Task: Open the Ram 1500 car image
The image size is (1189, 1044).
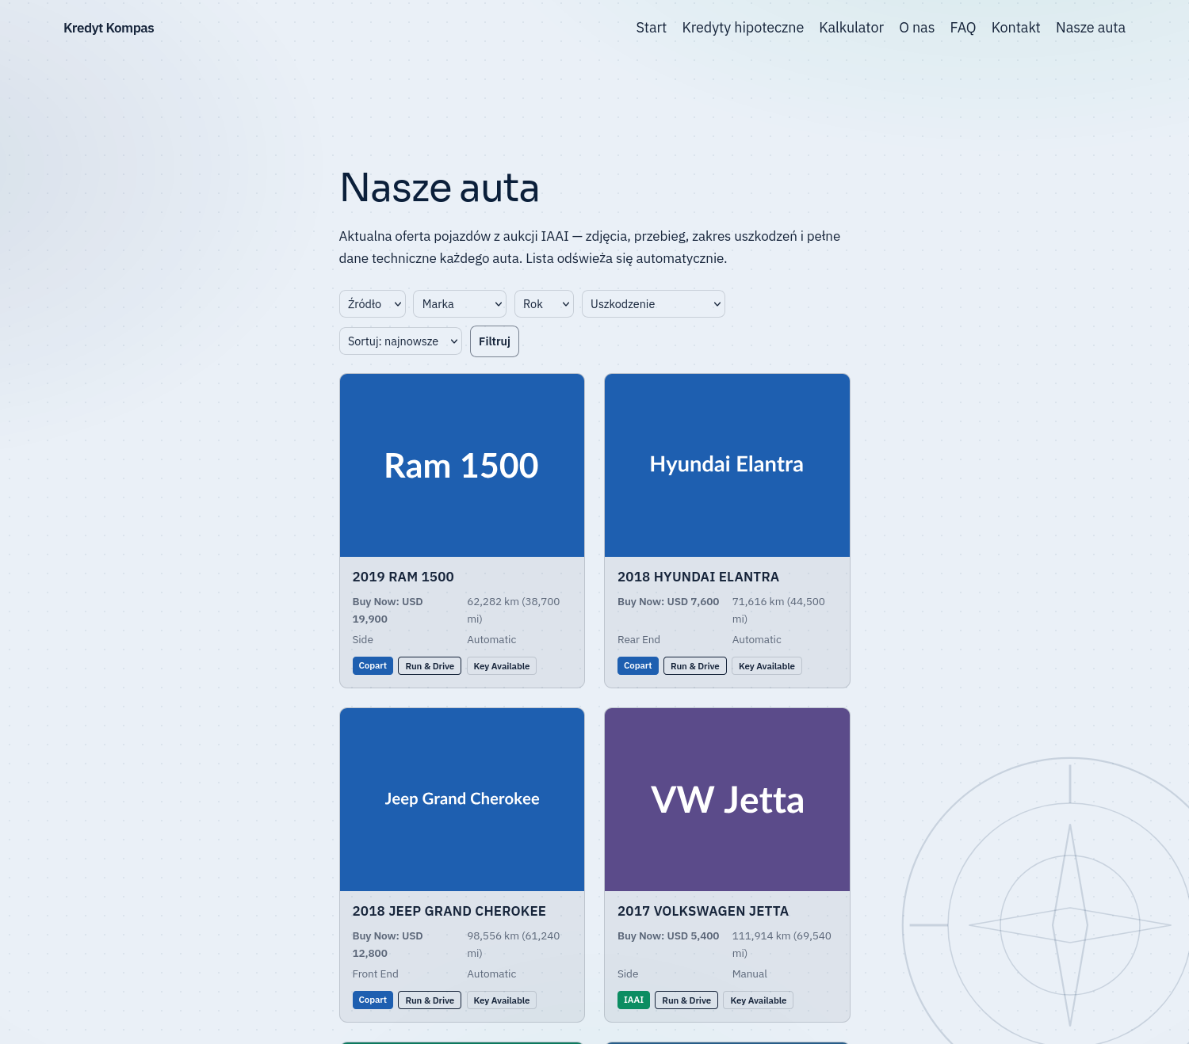Action: [462, 466]
